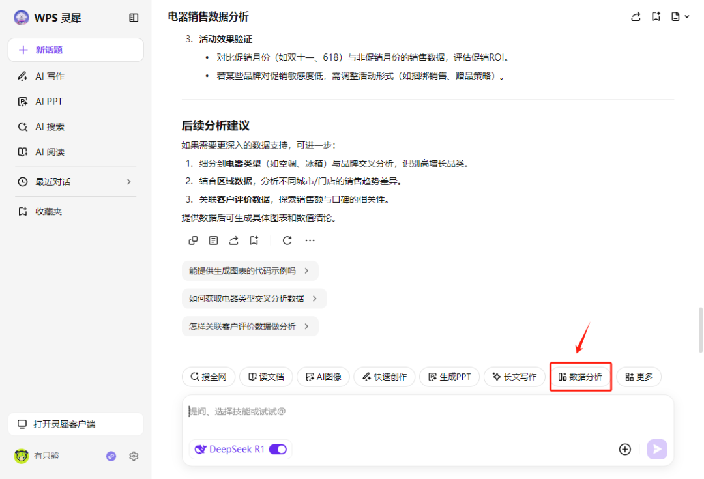704x479 pixels.
Task: Click the vertical scrollbar thumb
Action: (x=700, y=330)
